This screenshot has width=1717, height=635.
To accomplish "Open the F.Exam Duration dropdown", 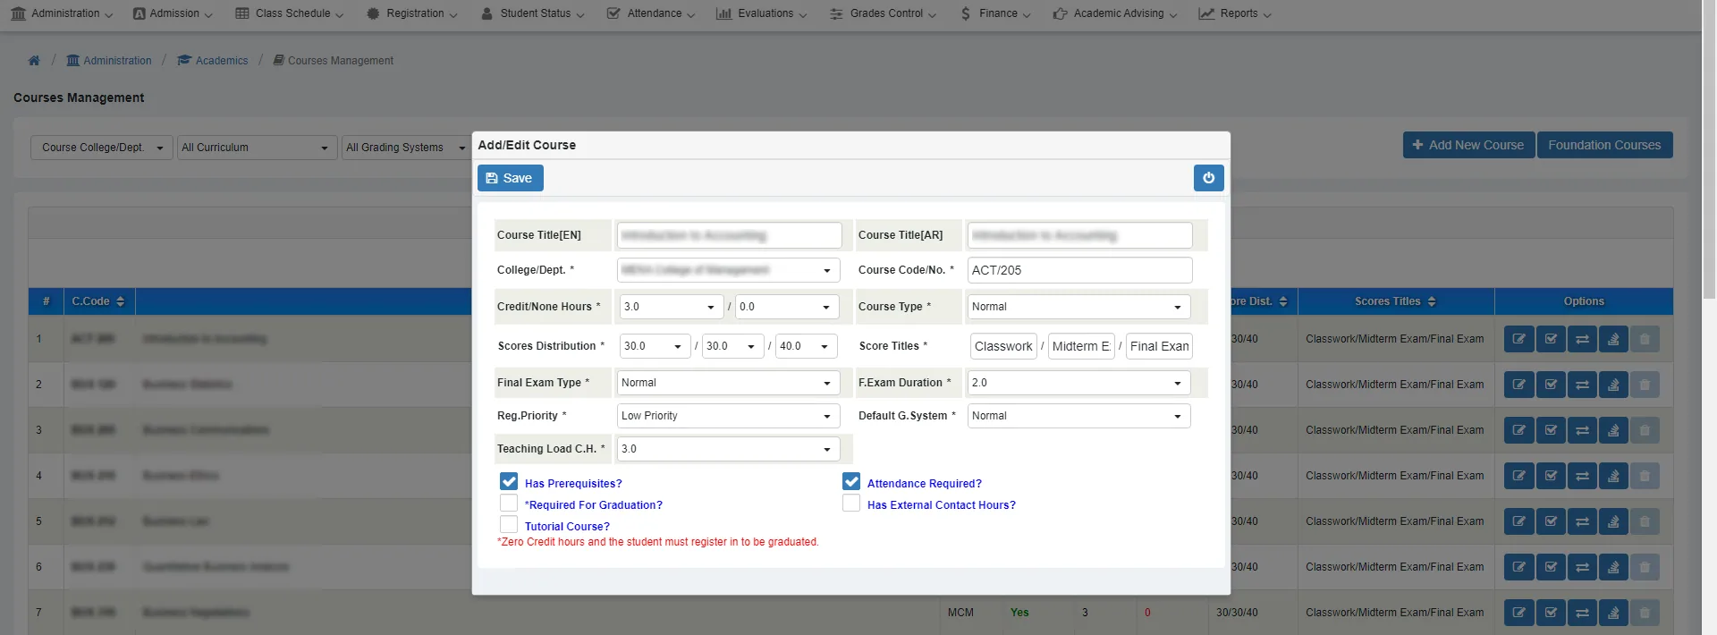I will (1079, 383).
